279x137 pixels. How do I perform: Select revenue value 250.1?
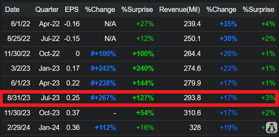pyautogui.click(x=192, y=39)
